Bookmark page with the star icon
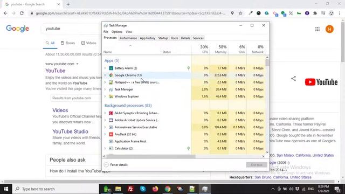345x194 pixels. click(240, 13)
